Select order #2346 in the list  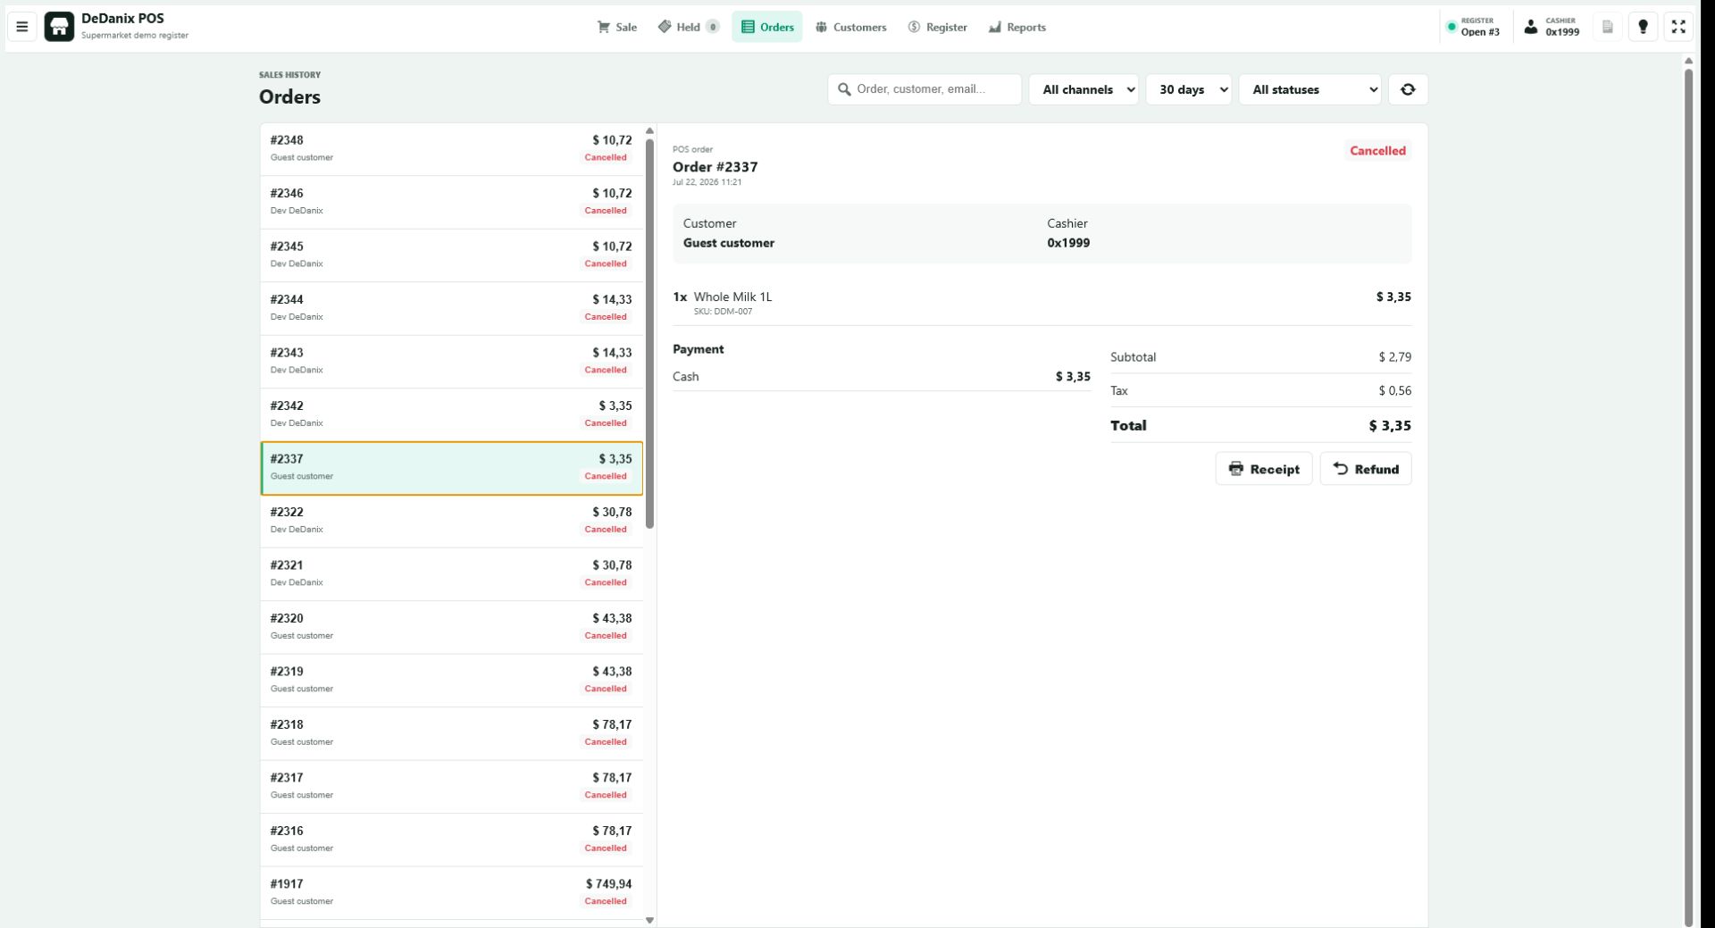coord(451,202)
